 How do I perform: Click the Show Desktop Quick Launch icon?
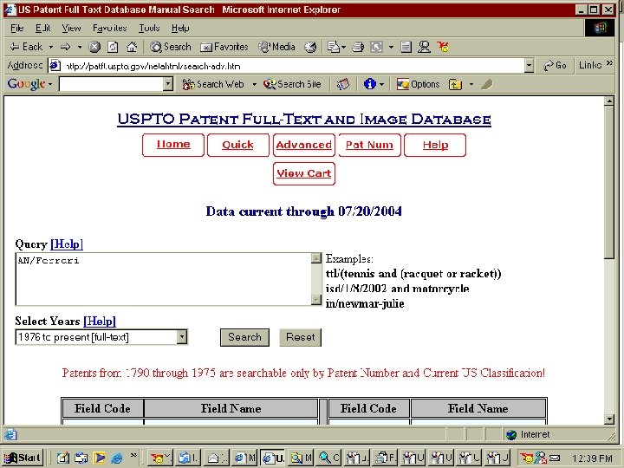pyautogui.click(x=62, y=458)
